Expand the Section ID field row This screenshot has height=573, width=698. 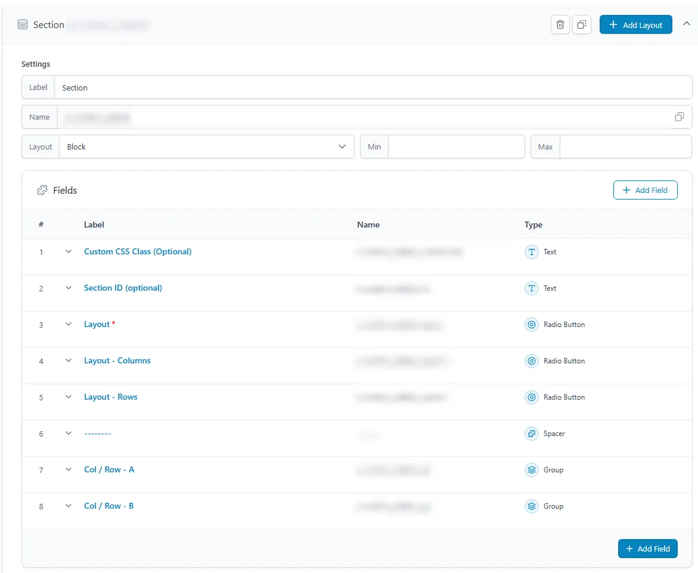[x=69, y=288]
